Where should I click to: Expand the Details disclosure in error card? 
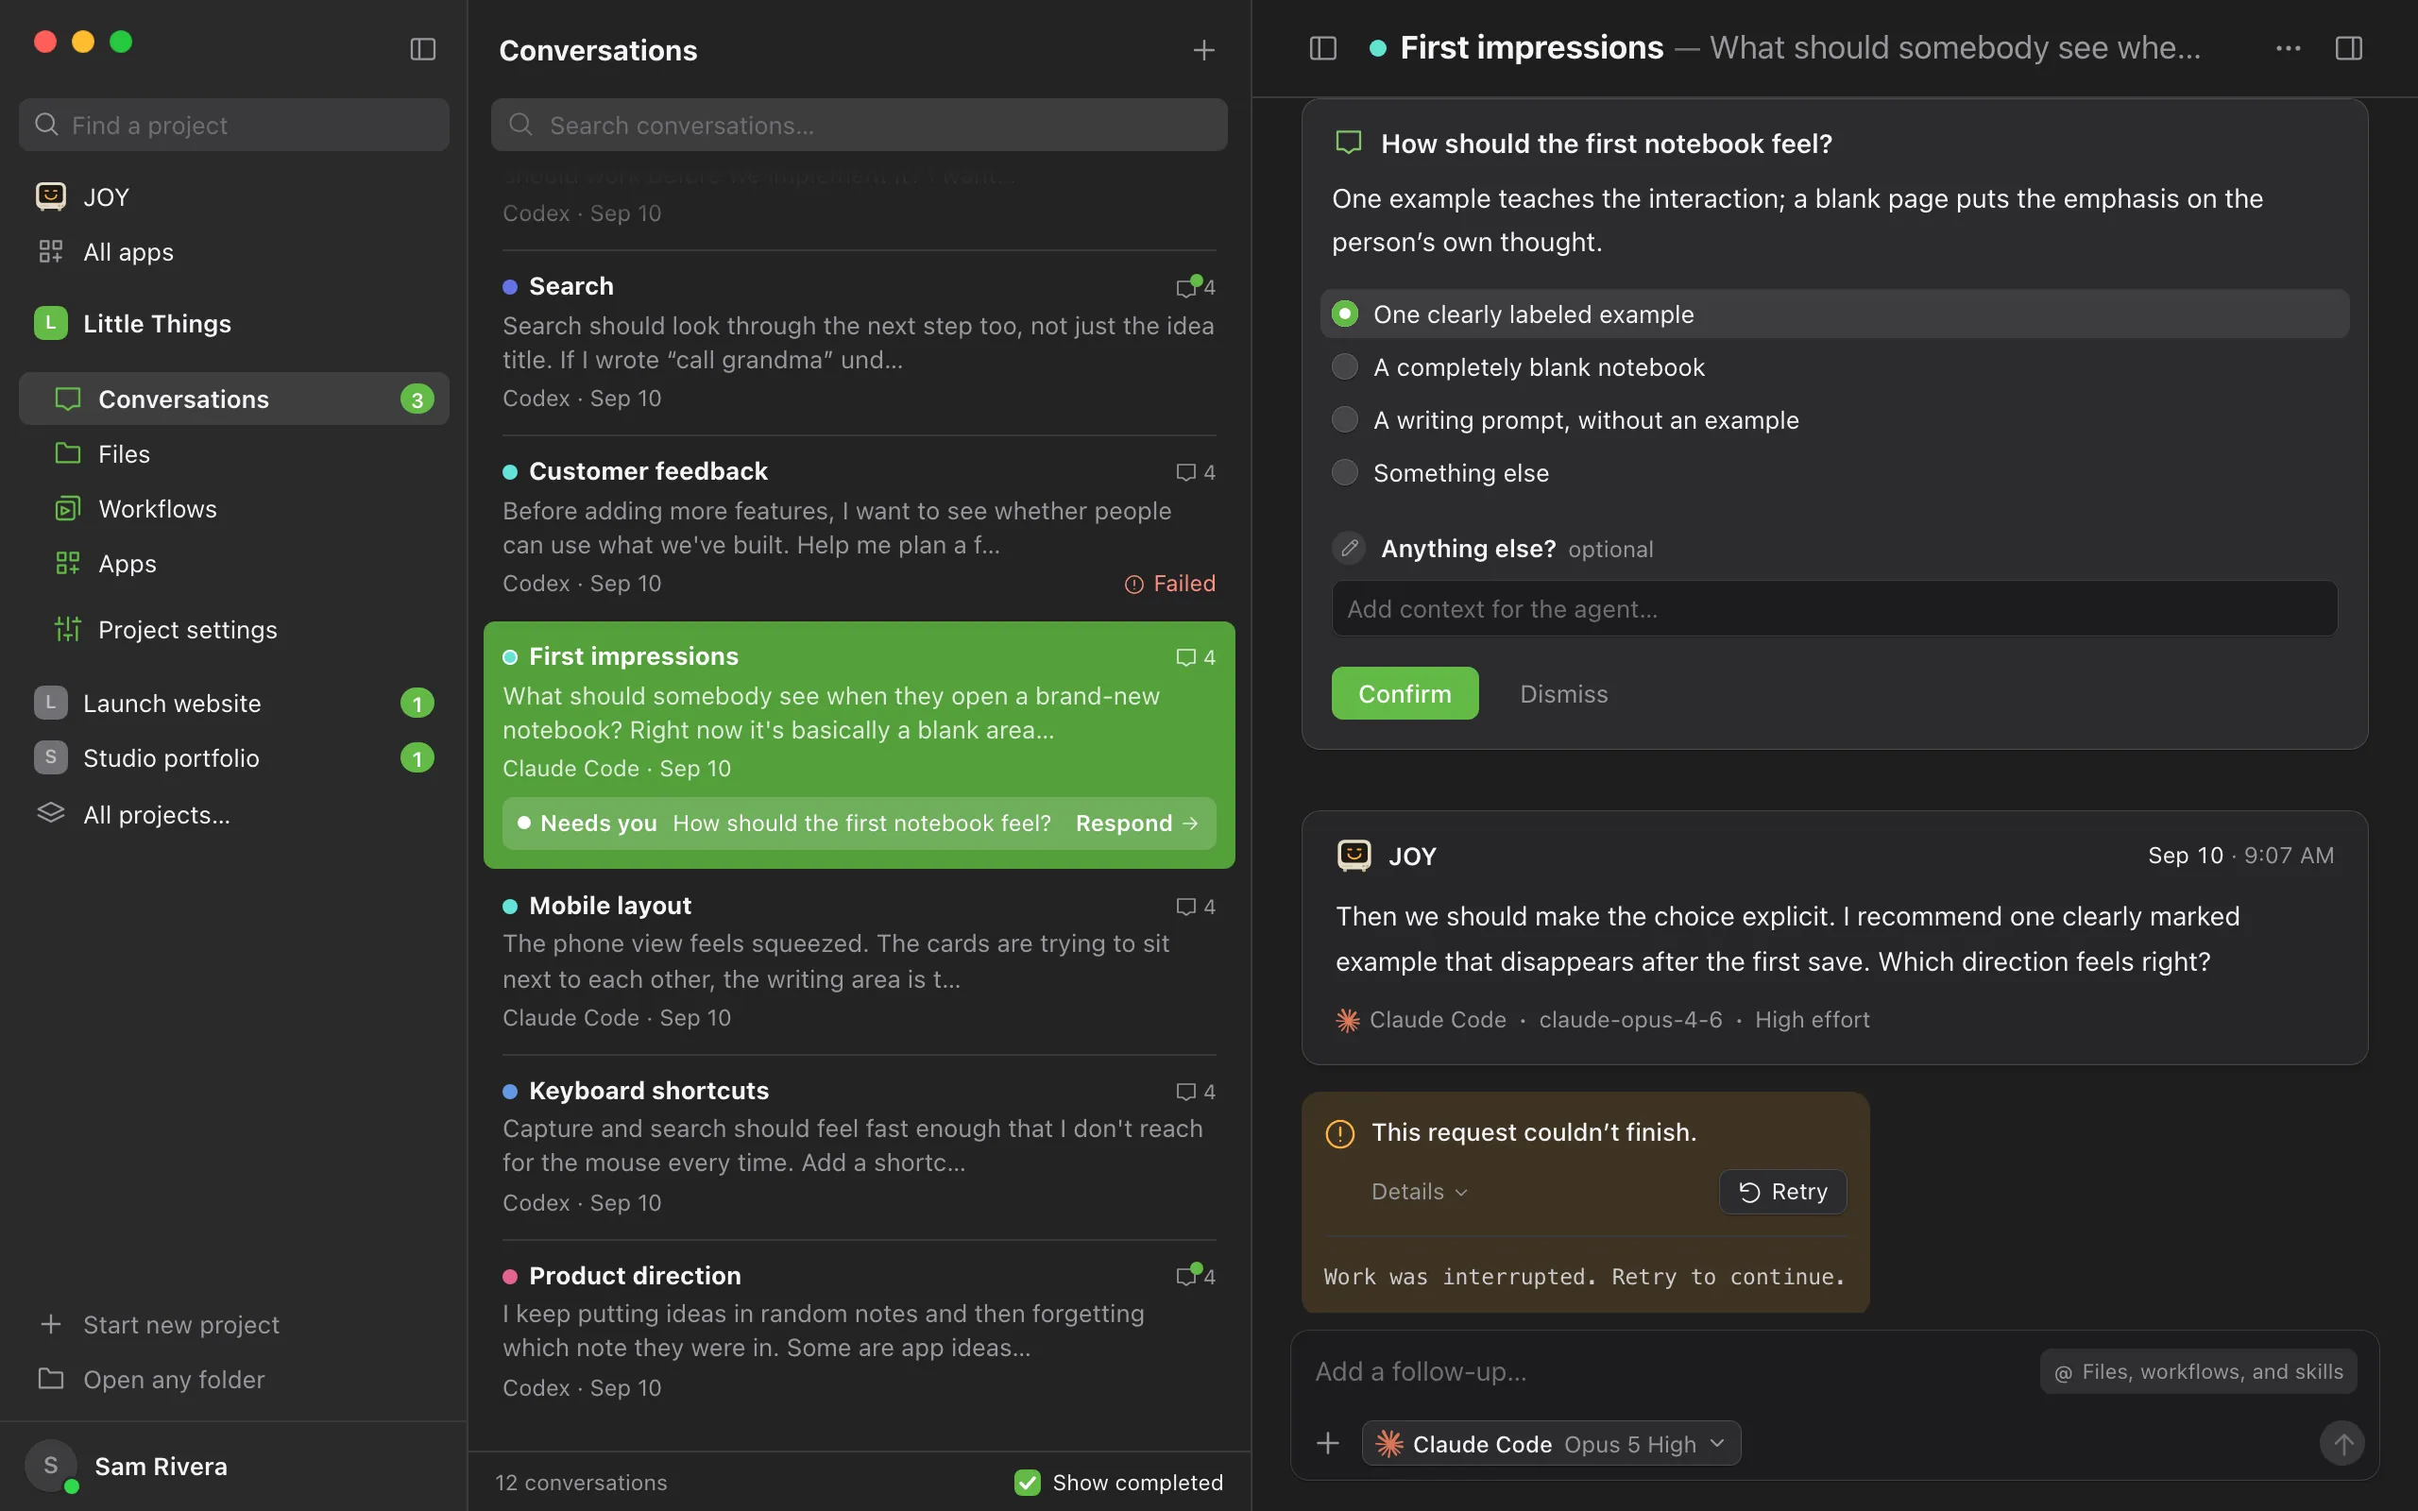coord(1419,1191)
